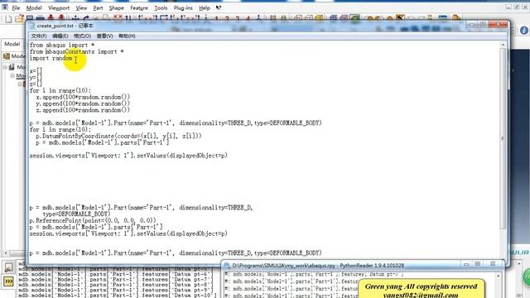
Task: Click the 'Datum pt-10' line in message area
Action: (x=118, y=296)
